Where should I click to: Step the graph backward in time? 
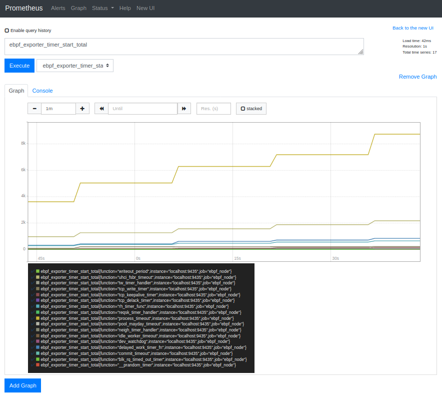click(x=101, y=108)
